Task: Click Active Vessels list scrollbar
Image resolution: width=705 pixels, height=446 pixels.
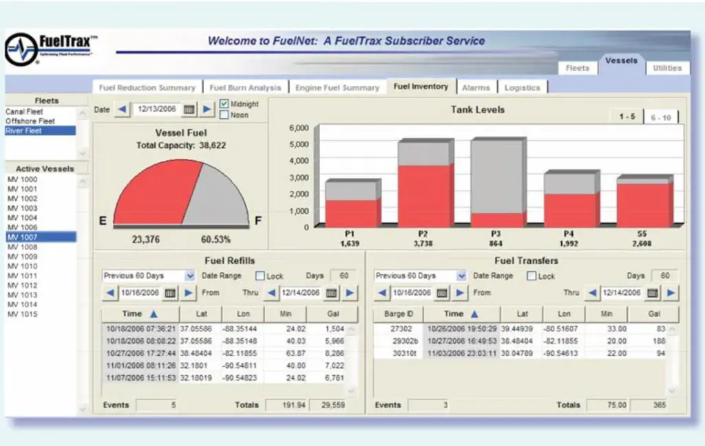Action: point(83,294)
